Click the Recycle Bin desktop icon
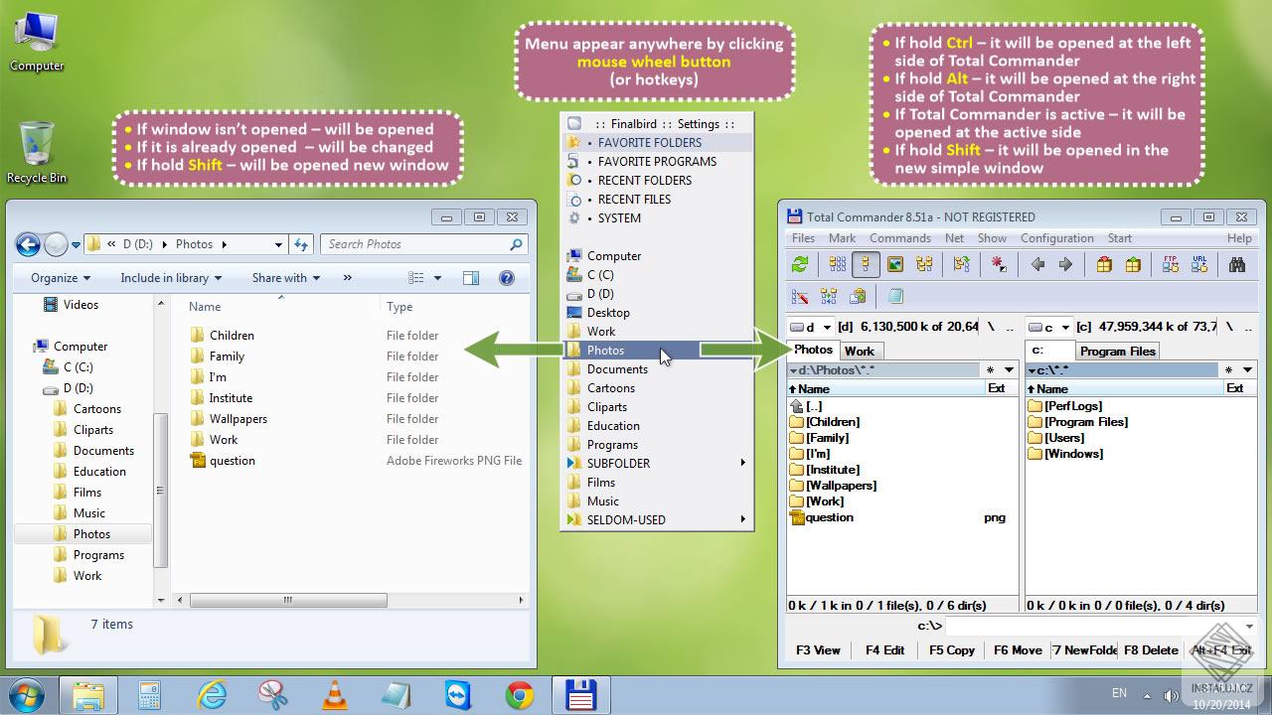 click(x=37, y=152)
